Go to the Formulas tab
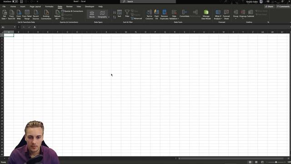 coord(49,6)
